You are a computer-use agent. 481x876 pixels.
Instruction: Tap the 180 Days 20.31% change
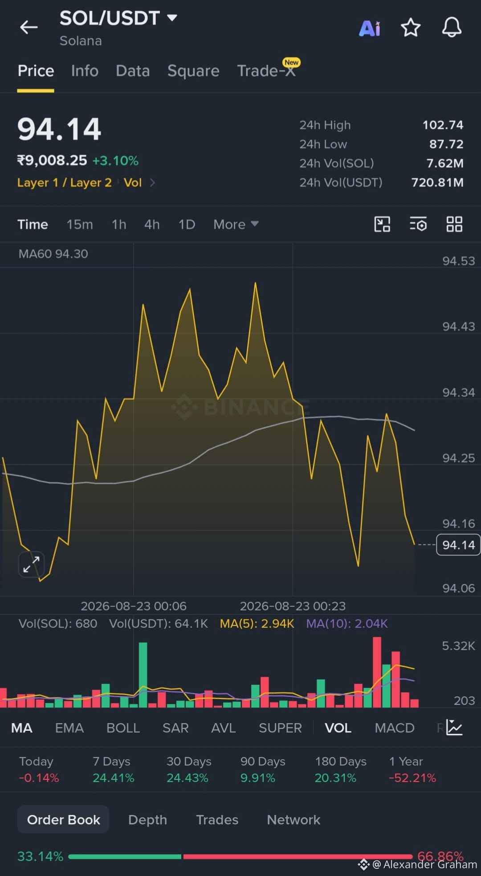pos(340,770)
